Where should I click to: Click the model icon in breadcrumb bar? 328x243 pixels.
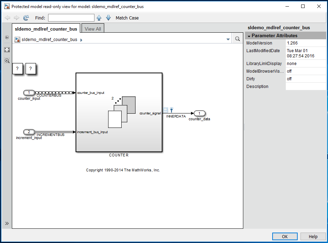tap(17, 39)
